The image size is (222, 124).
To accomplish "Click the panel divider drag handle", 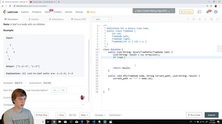I will 91,61.
